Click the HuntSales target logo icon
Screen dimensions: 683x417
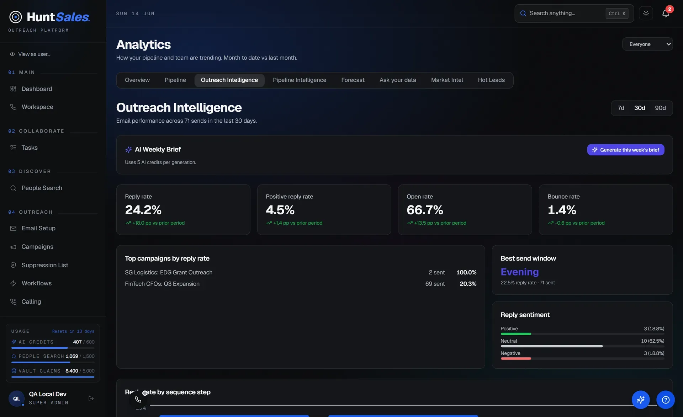point(16,17)
